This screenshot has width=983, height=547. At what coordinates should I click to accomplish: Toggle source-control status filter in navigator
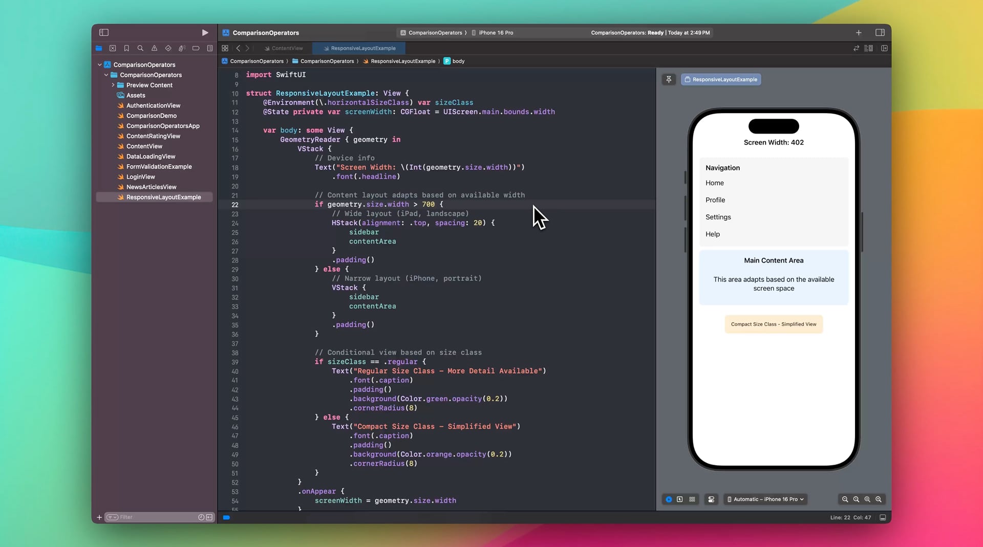pyautogui.click(x=209, y=517)
